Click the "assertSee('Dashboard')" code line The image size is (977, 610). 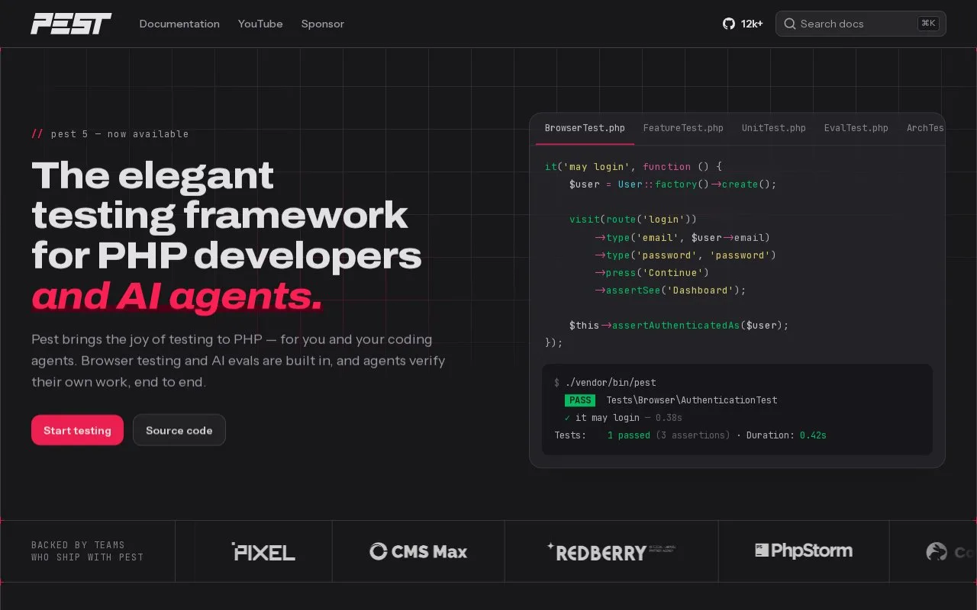670,291
